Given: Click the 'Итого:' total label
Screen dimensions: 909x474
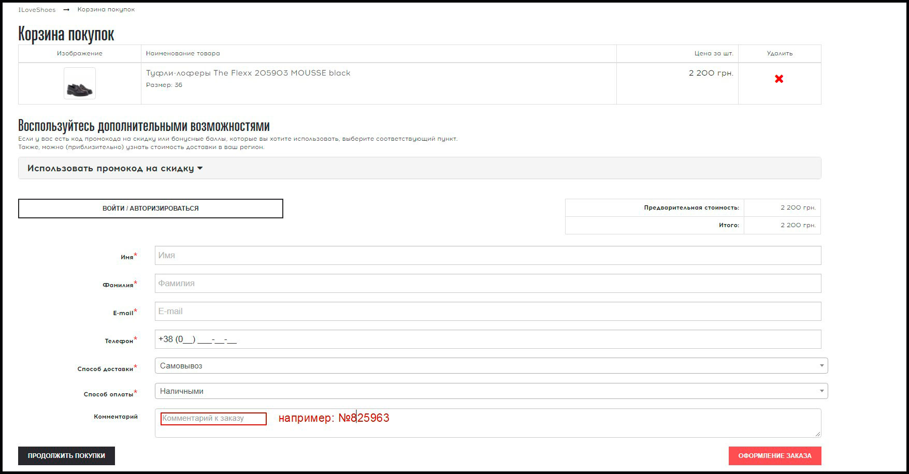Looking at the screenshot, I should tap(729, 226).
